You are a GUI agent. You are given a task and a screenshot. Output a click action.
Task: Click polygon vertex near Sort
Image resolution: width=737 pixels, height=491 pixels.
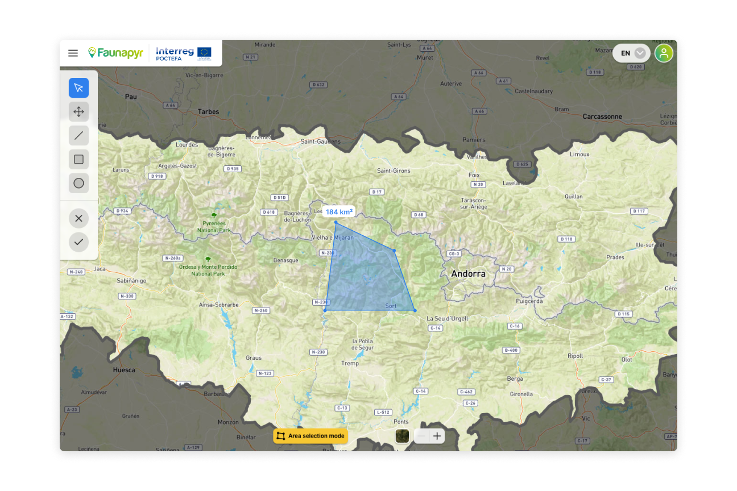[x=415, y=310]
